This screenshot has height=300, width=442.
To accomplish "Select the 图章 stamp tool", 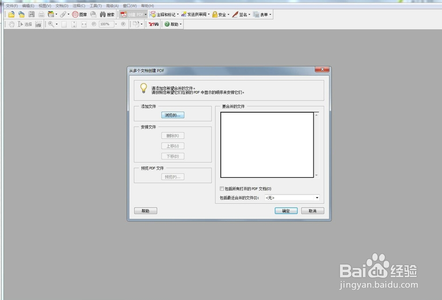I will (x=80, y=15).
